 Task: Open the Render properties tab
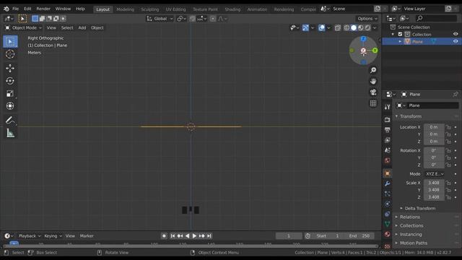point(387,120)
